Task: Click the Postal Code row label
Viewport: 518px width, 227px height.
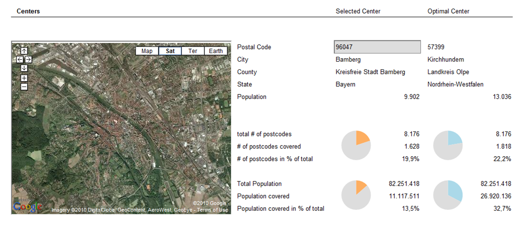Action: [x=254, y=47]
